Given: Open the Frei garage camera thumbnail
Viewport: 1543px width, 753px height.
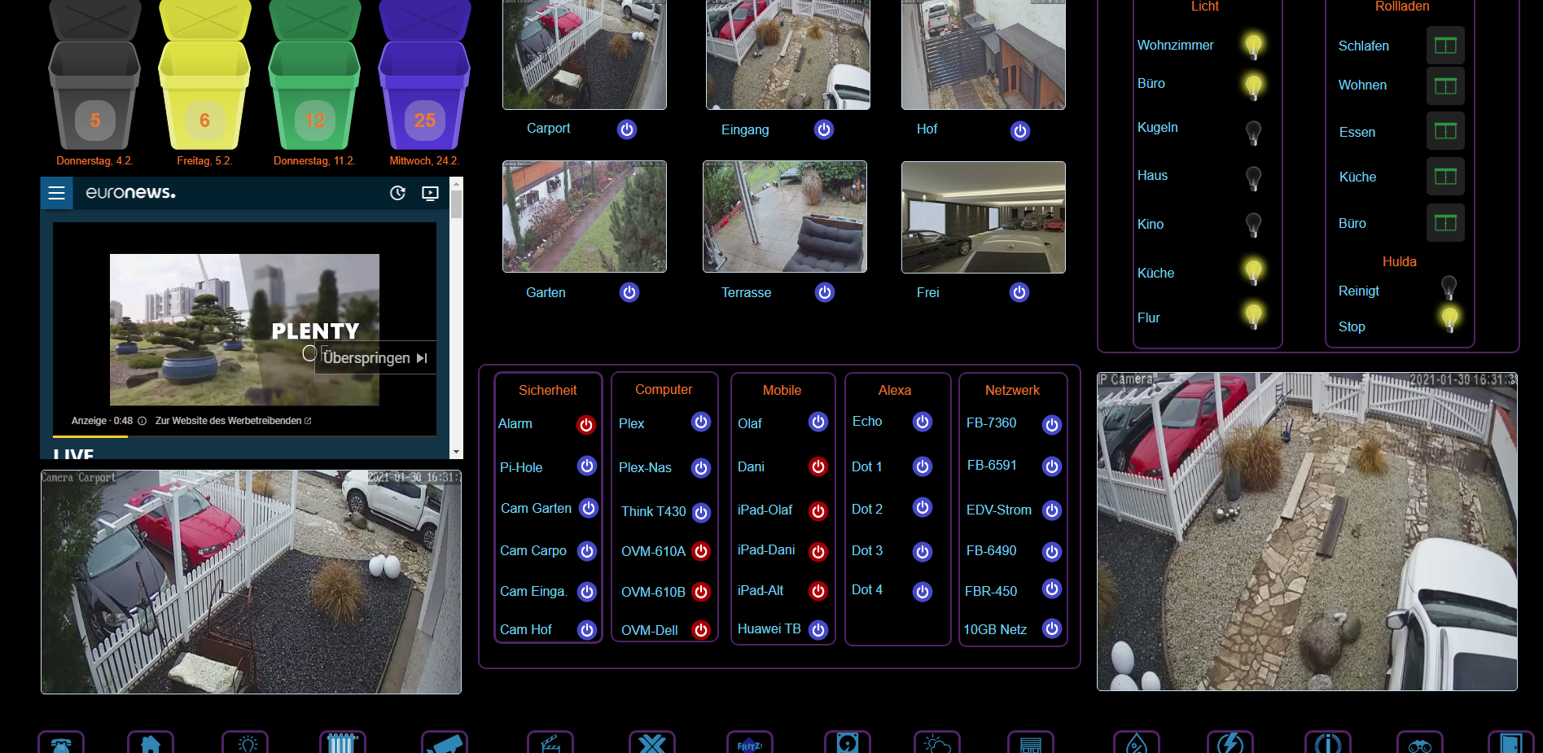Looking at the screenshot, I should 984,217.
